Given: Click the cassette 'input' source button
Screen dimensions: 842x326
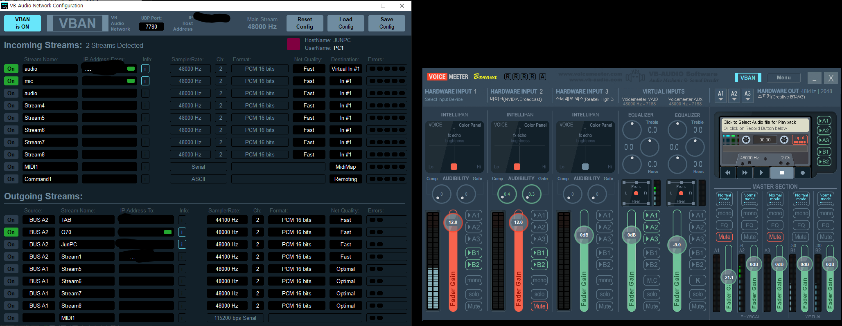Looking at the screenshot, I should (799, 140).
